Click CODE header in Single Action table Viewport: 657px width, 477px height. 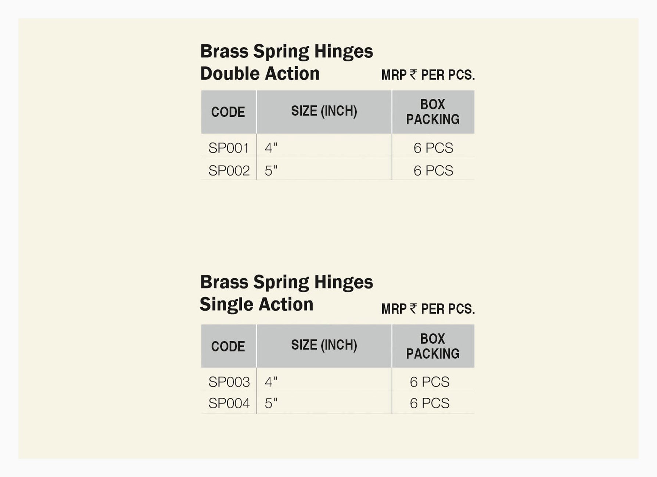[x=228, y=346]
